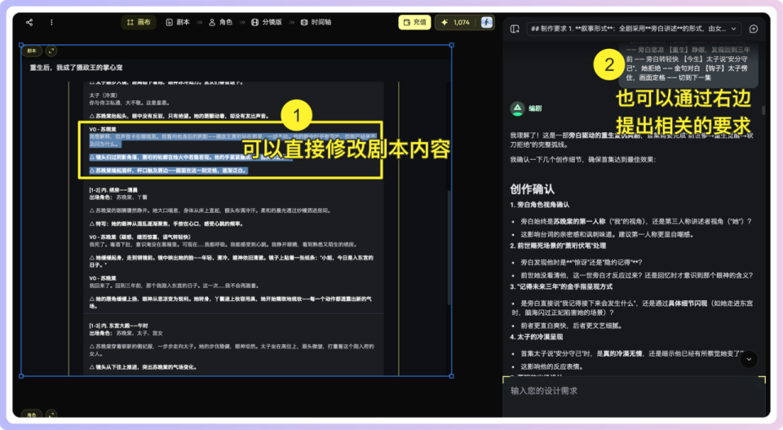Click the 剧本 label tag on canvas card

tap(32, 51)
